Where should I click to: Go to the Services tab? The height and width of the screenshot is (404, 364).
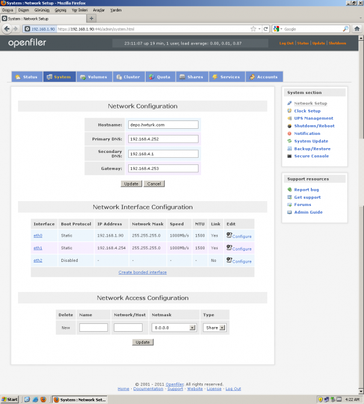[x=227, y=77]
